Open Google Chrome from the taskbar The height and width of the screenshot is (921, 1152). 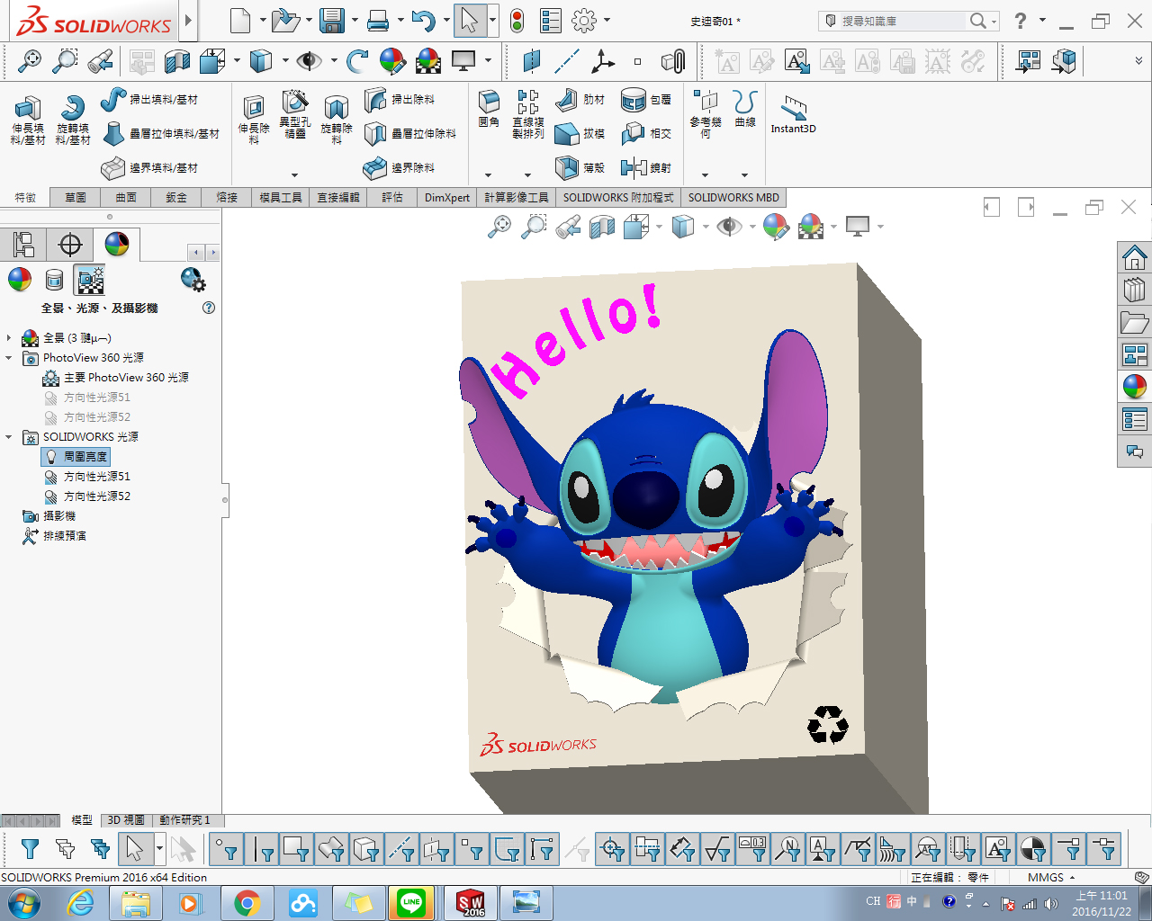pyautogui.click(x=247, y=903)
